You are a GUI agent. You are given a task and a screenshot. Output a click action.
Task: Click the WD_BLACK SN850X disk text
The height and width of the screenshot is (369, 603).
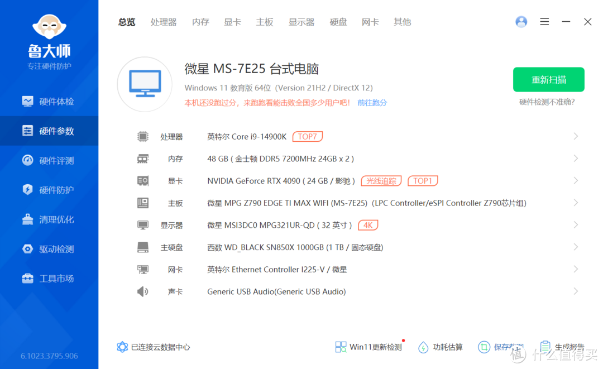click(295, 247)
